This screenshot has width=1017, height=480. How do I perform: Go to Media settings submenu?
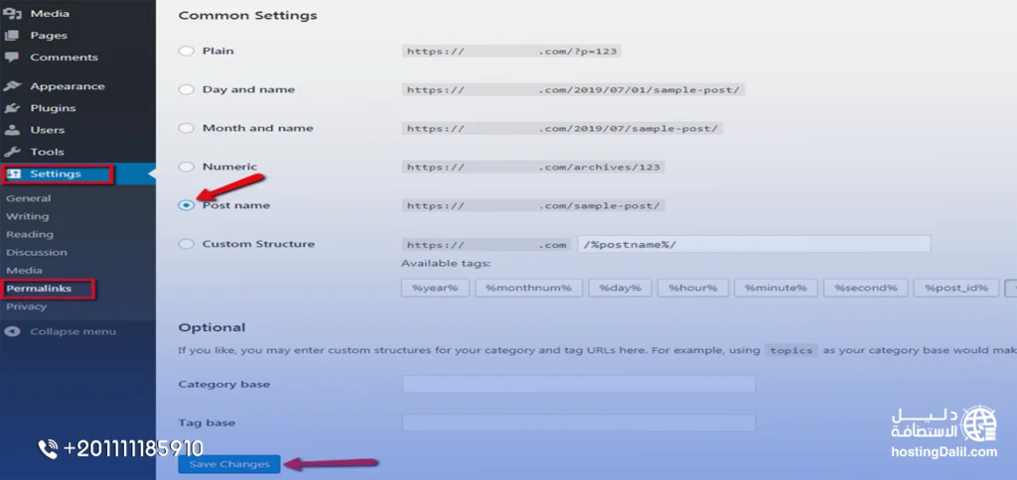coord(24,271)
